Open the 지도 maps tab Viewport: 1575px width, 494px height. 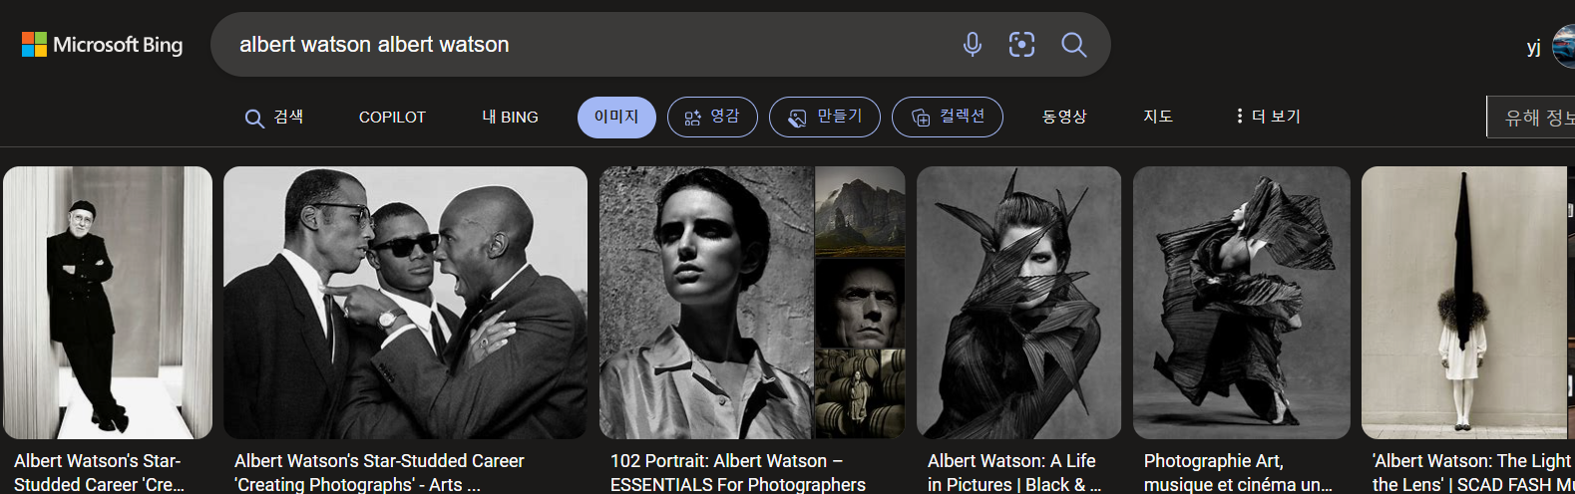coord(1158,118)
